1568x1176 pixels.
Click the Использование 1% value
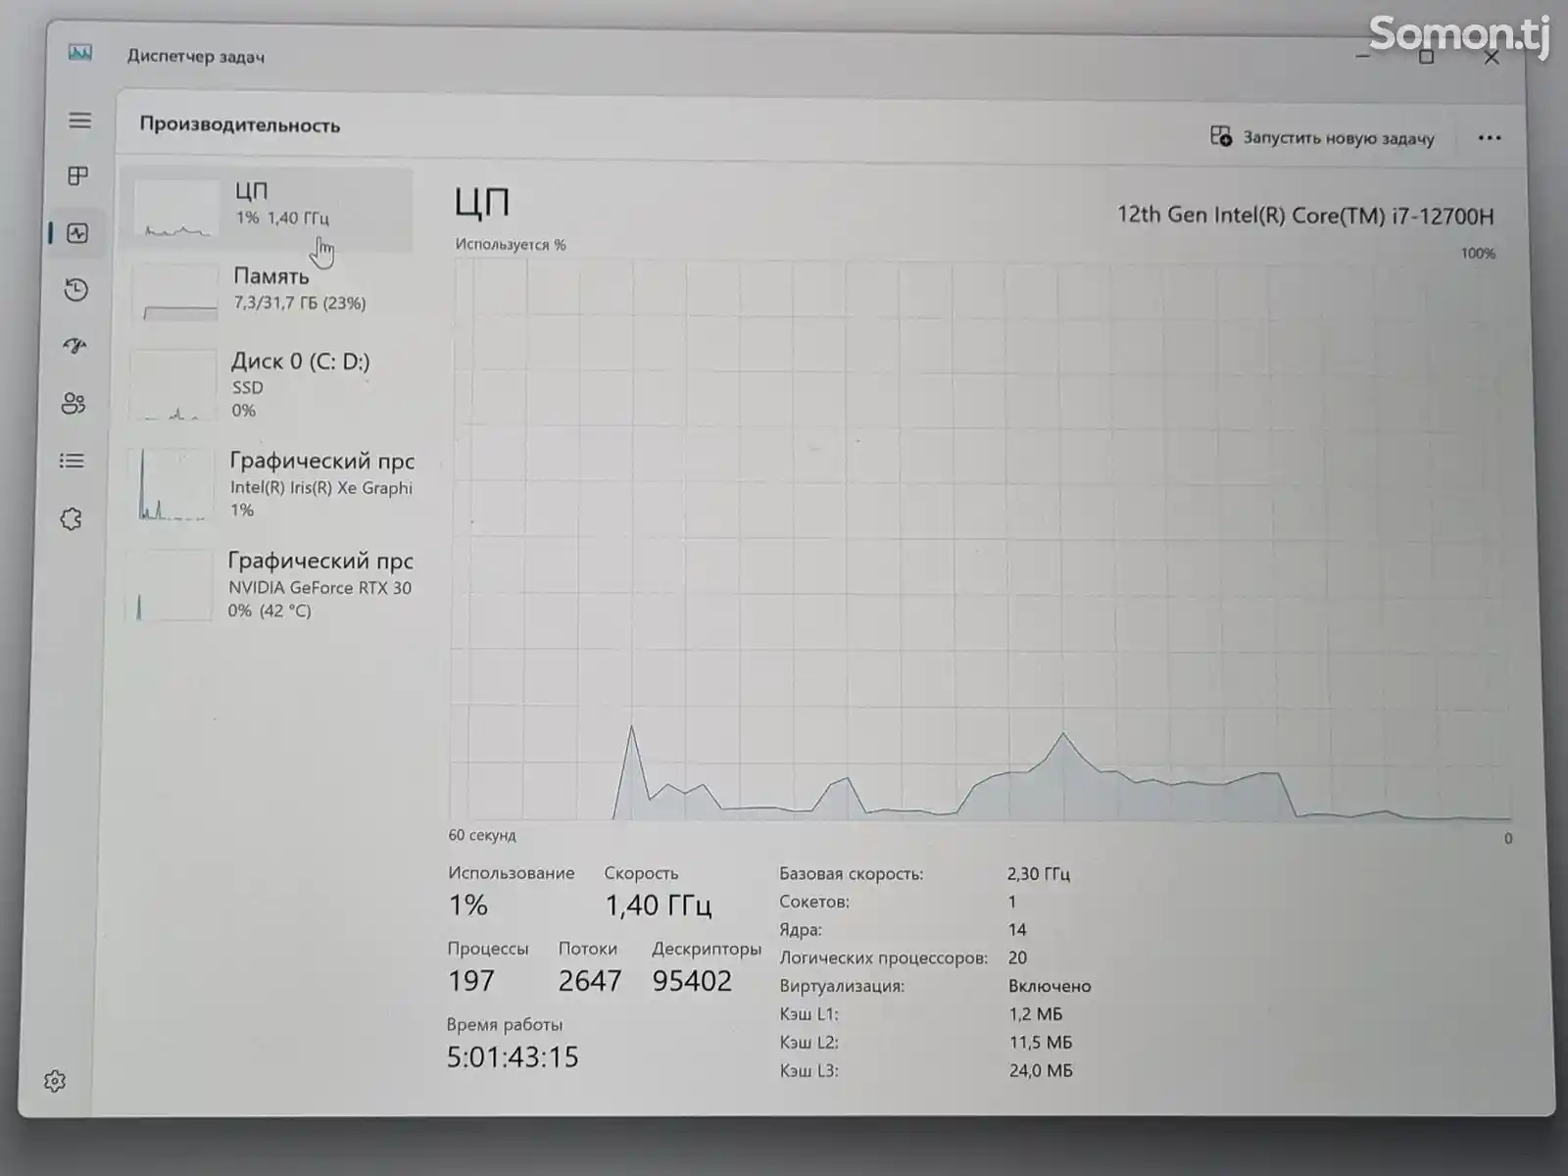click(468, 905)
